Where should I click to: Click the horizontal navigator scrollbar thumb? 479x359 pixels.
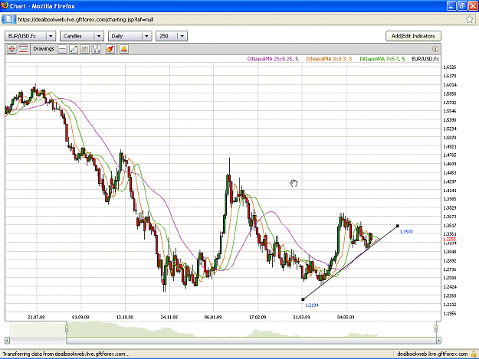tap(251, 341)
